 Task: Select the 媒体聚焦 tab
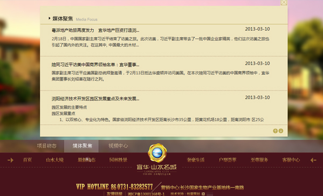82,146
